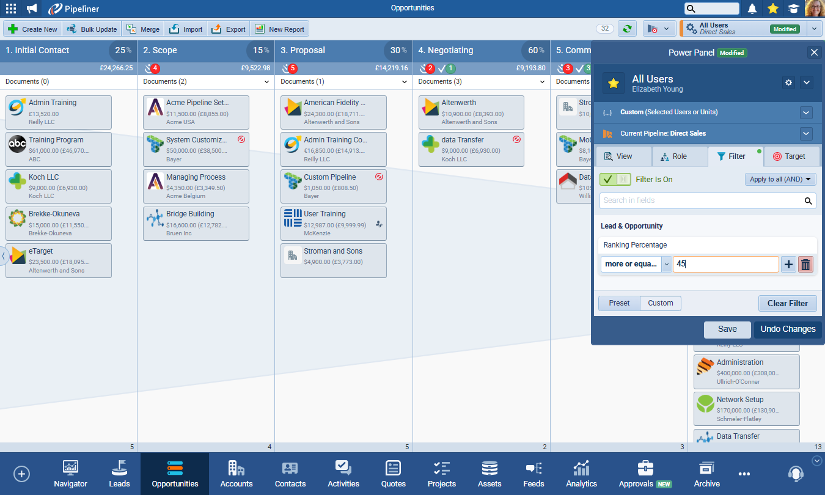825x495 pixels.
Task: Expand Documents (1) in Proposal column
Action: click(x=404, y=81)
